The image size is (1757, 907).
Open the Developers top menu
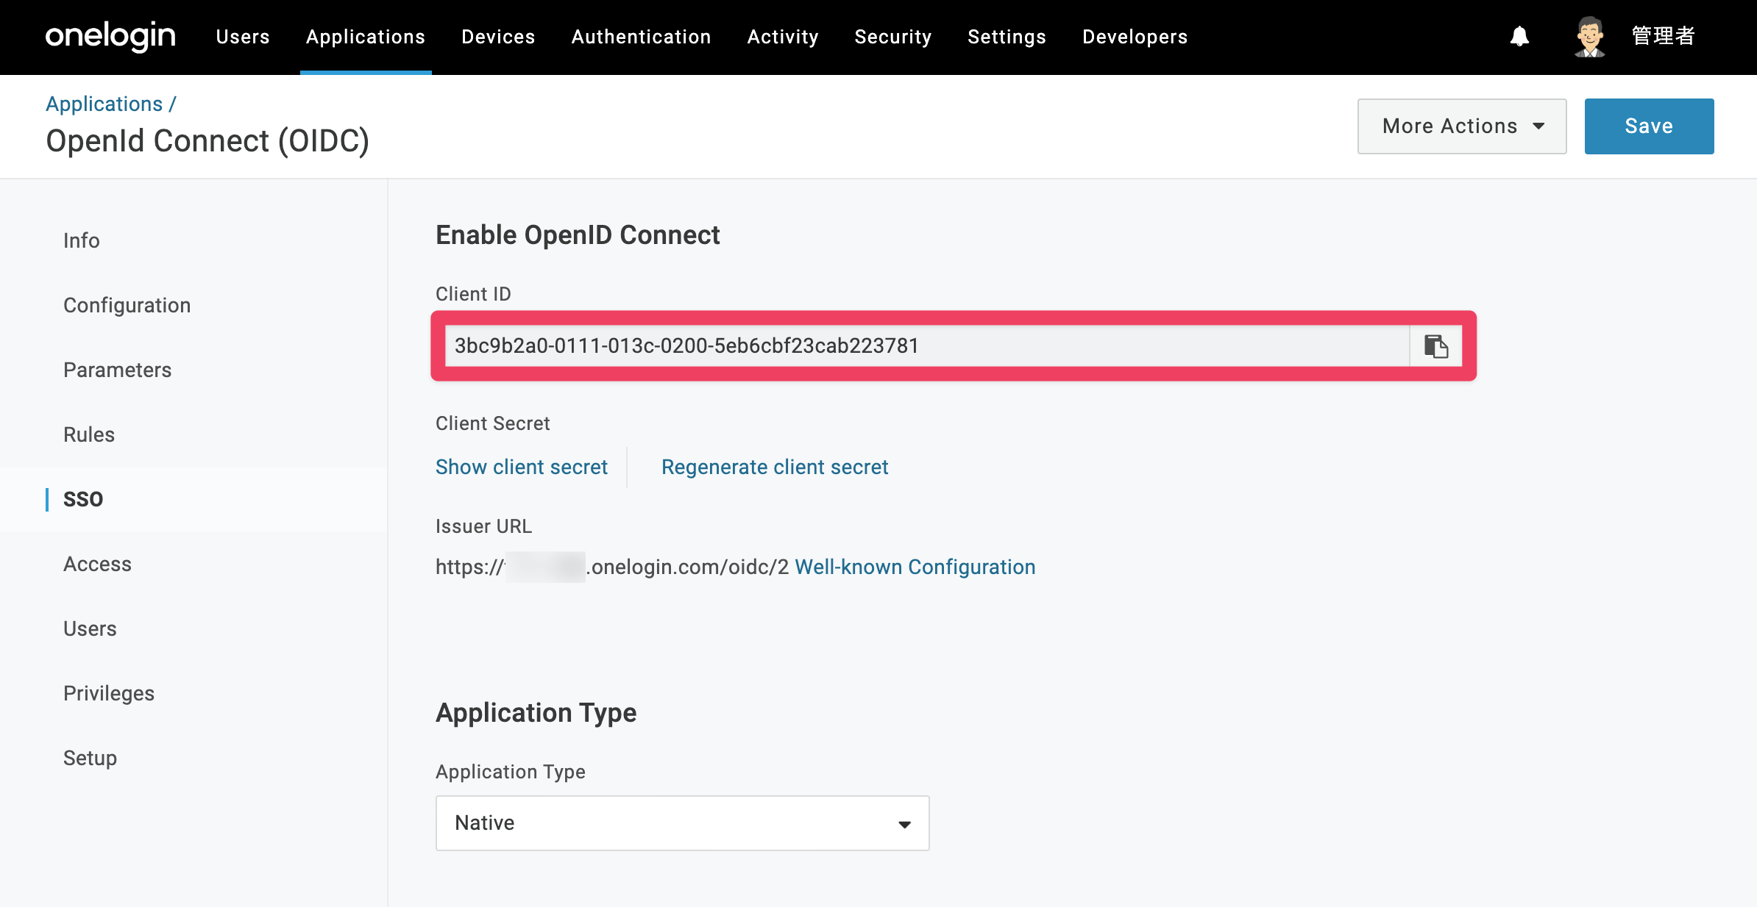tap(1135, 37)
